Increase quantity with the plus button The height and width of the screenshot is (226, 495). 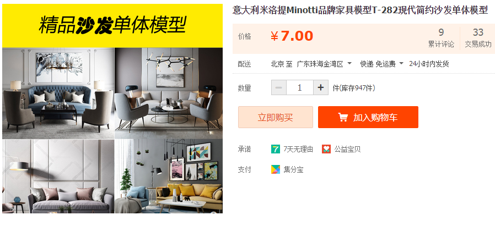pyautogui.click(x=321, y=87)
